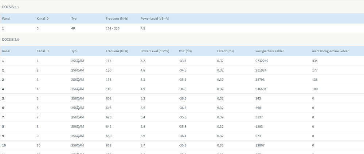Screen dimensions: 364x154
Task: Click MSE value -34.3
Action: tap(183, 70)
